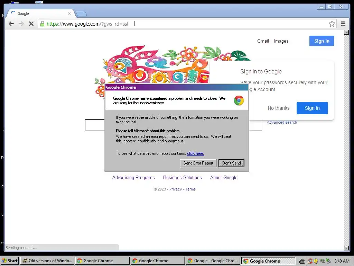The width and height of the screenshot is (354, 266).
Task: Click the page scrollbar up arrow
Action: pyautogui.click(x=346, y=32)
